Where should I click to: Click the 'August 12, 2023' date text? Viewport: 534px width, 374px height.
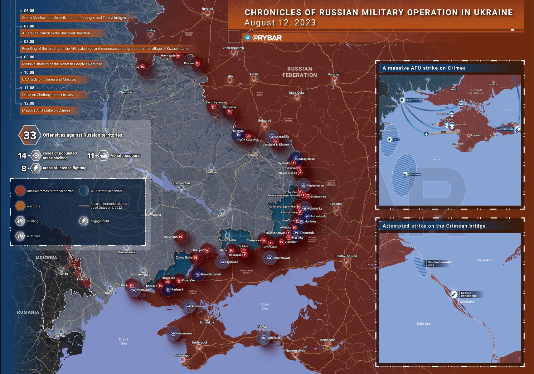(280, 23)
